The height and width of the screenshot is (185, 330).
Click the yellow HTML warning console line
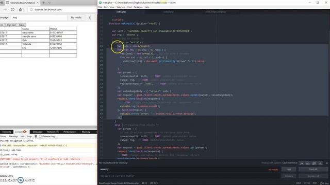[48, 145]
